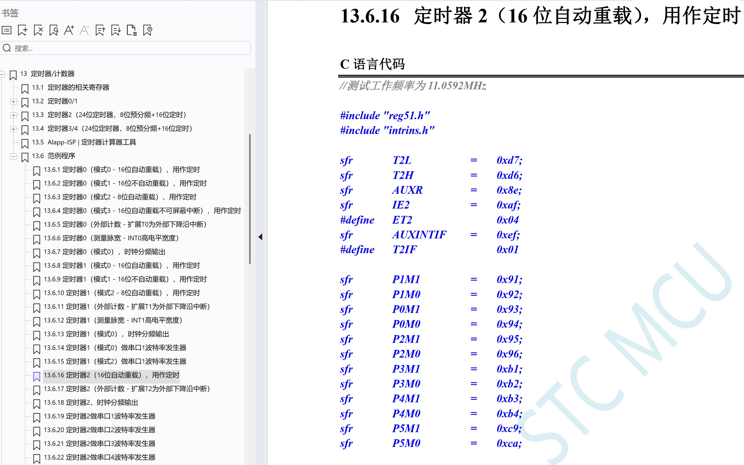
Task: Open bookmark 13.6.21 定时器2做串口3波特率发生器
Action: coord(100,443)
